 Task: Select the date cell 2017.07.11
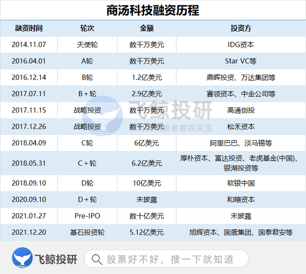click(x=29, y=94)
